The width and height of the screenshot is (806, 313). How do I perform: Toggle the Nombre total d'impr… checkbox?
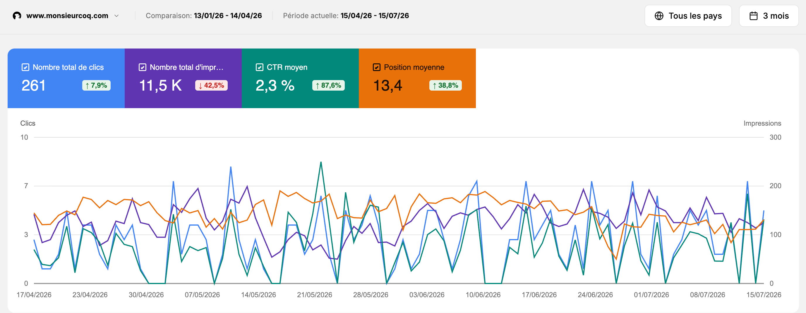point(142,67)
